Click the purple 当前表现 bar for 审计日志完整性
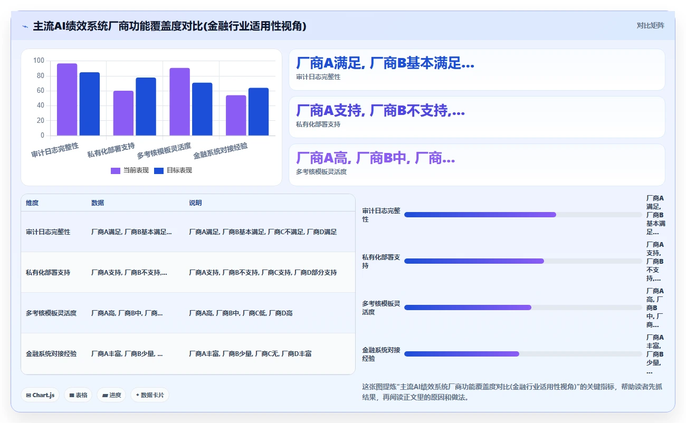 click(x=67, y=100)
